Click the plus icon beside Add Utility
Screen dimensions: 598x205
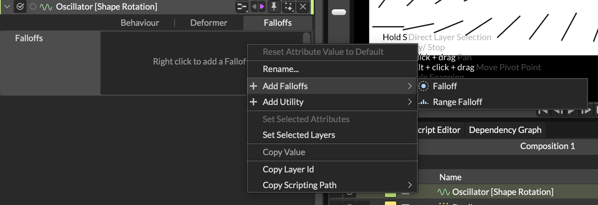(253, 102)
